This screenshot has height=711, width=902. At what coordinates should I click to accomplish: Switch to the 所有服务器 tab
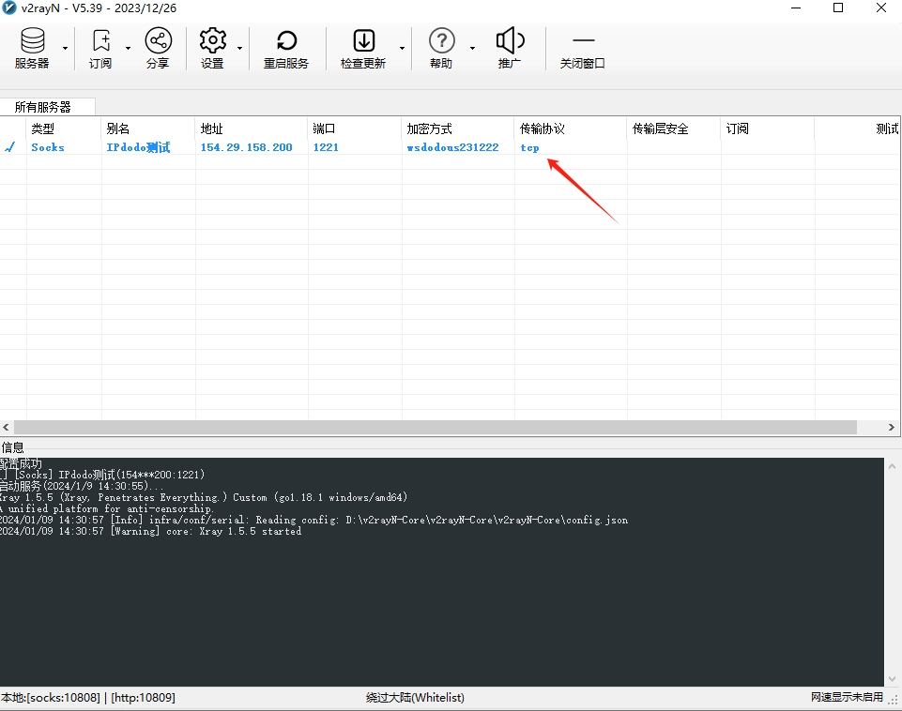(42, 107)
